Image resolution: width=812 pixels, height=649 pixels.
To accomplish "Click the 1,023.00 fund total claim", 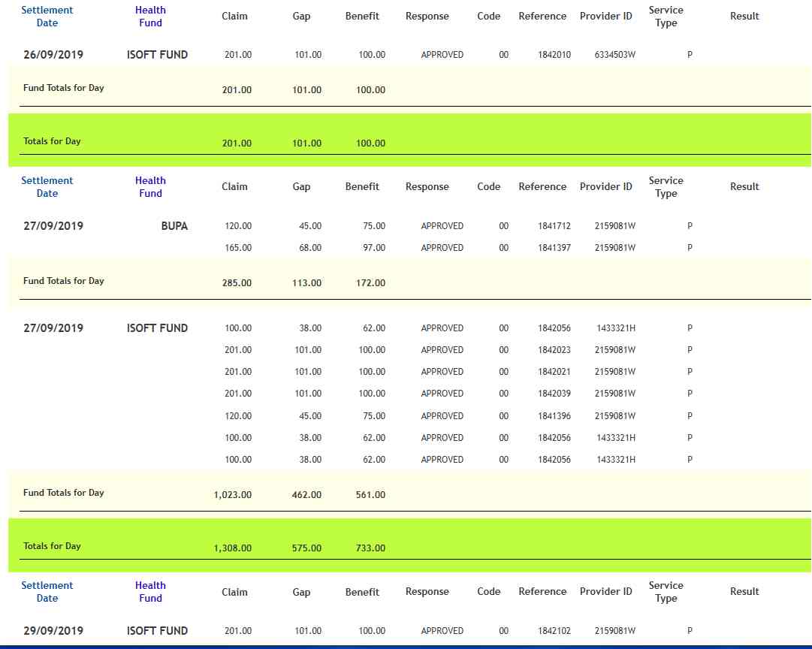I will pos(233,495).
